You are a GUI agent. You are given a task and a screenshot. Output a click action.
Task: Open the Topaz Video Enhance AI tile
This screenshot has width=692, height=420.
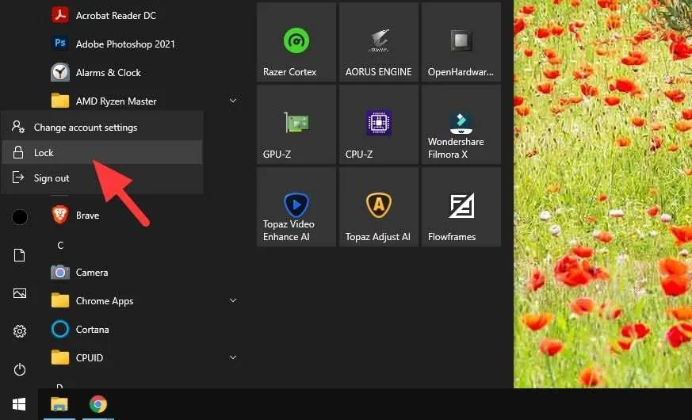[296, 207]
